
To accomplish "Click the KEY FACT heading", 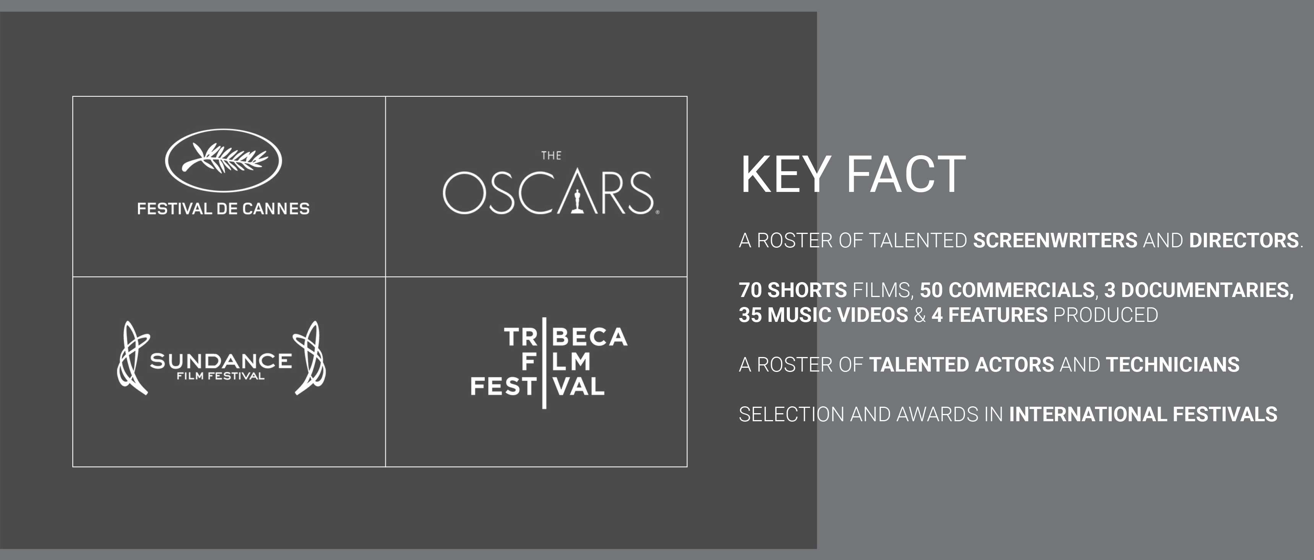I will click(853, 174).
